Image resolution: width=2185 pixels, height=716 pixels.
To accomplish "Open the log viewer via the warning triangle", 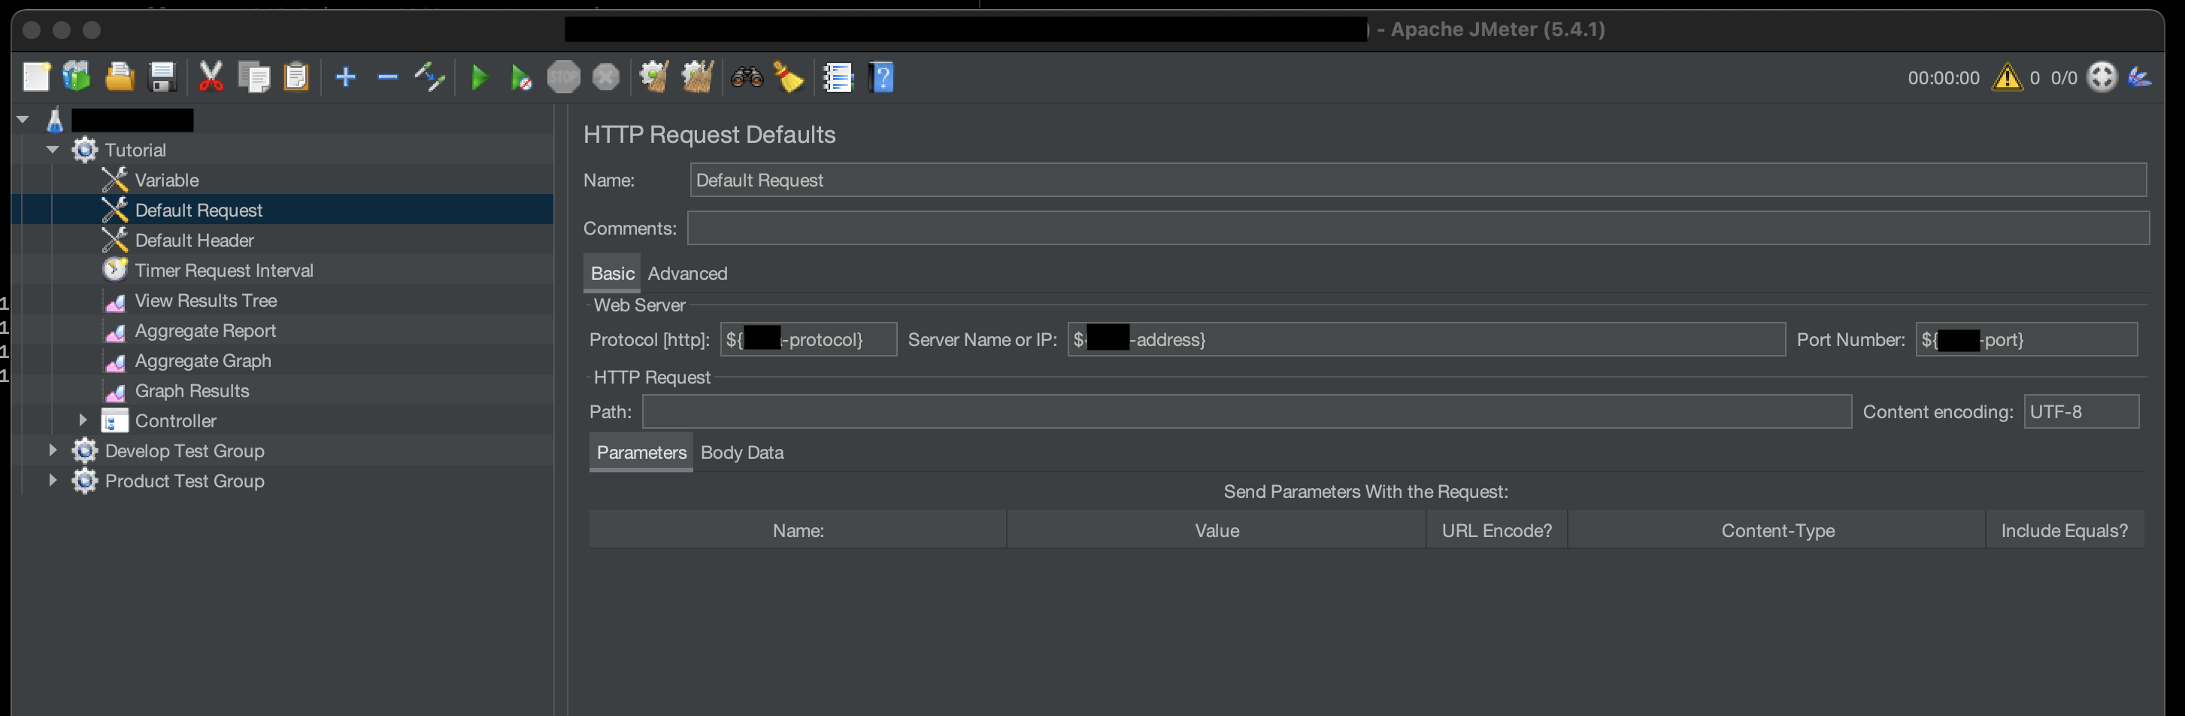I will [x=2007, y=77].
